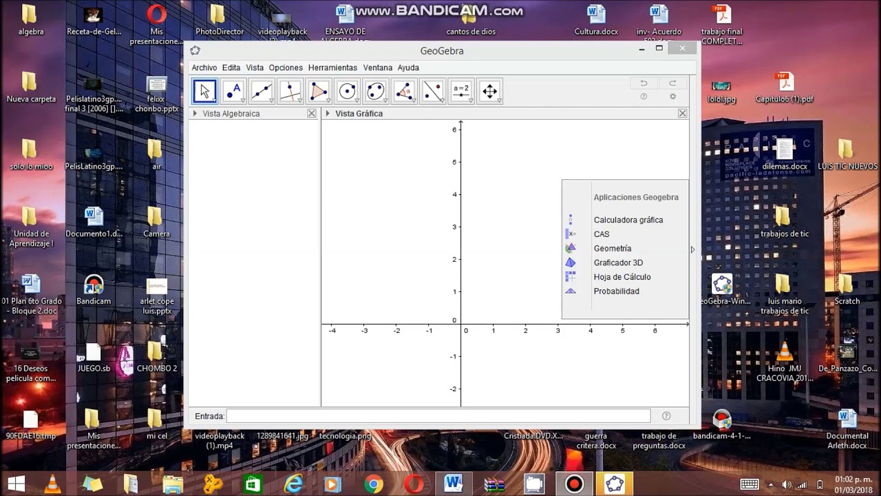The width and height of the screenshot is (881, 496).
Task: Collapse the Aplicaciones Geogebra side panel arrow
Action: tap(692, 250)
